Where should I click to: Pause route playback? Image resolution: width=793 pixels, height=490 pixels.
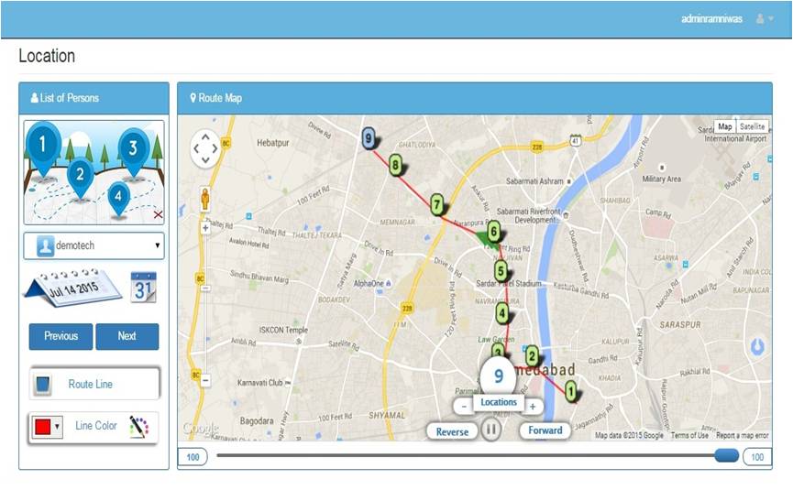click(490, 430)
